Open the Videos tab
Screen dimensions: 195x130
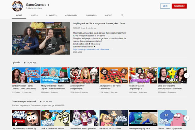tap(34, 15)
